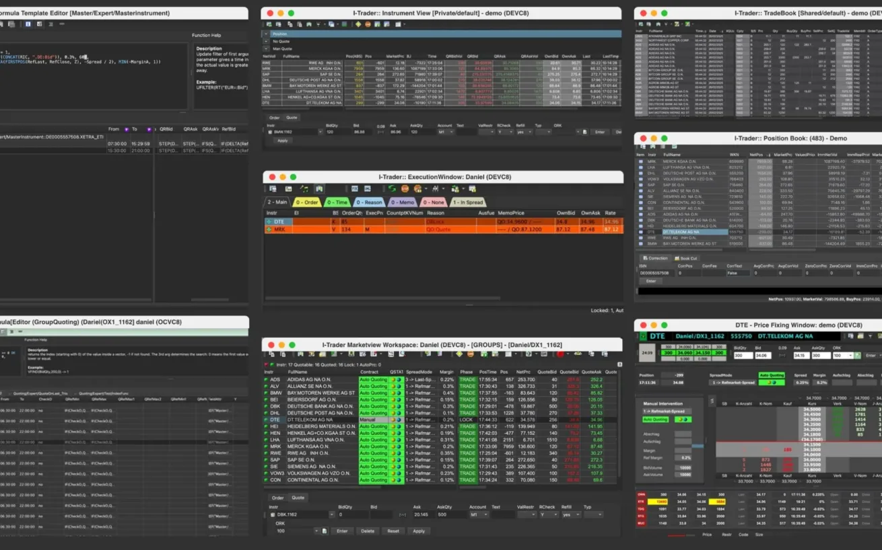Click the green DTE instrument icon in Price Fixing
The height and width of the screenshot is (550, 882).
tap(643, 336)
